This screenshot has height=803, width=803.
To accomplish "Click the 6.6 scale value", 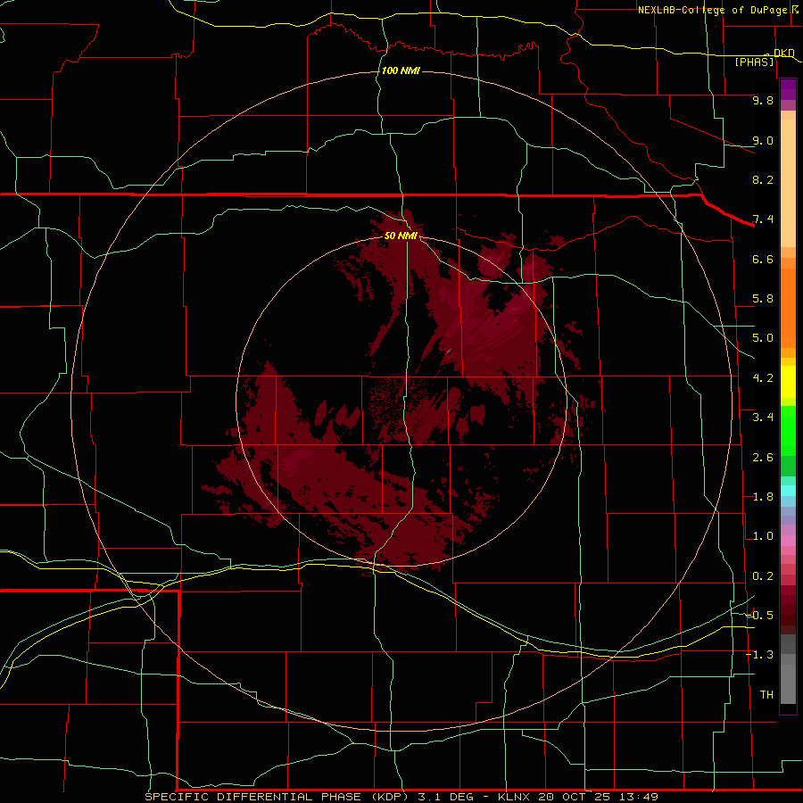I will 763,259.
